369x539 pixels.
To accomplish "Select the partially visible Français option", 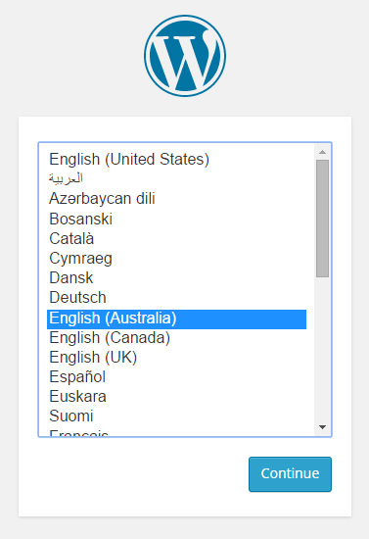I will point(176,432).
